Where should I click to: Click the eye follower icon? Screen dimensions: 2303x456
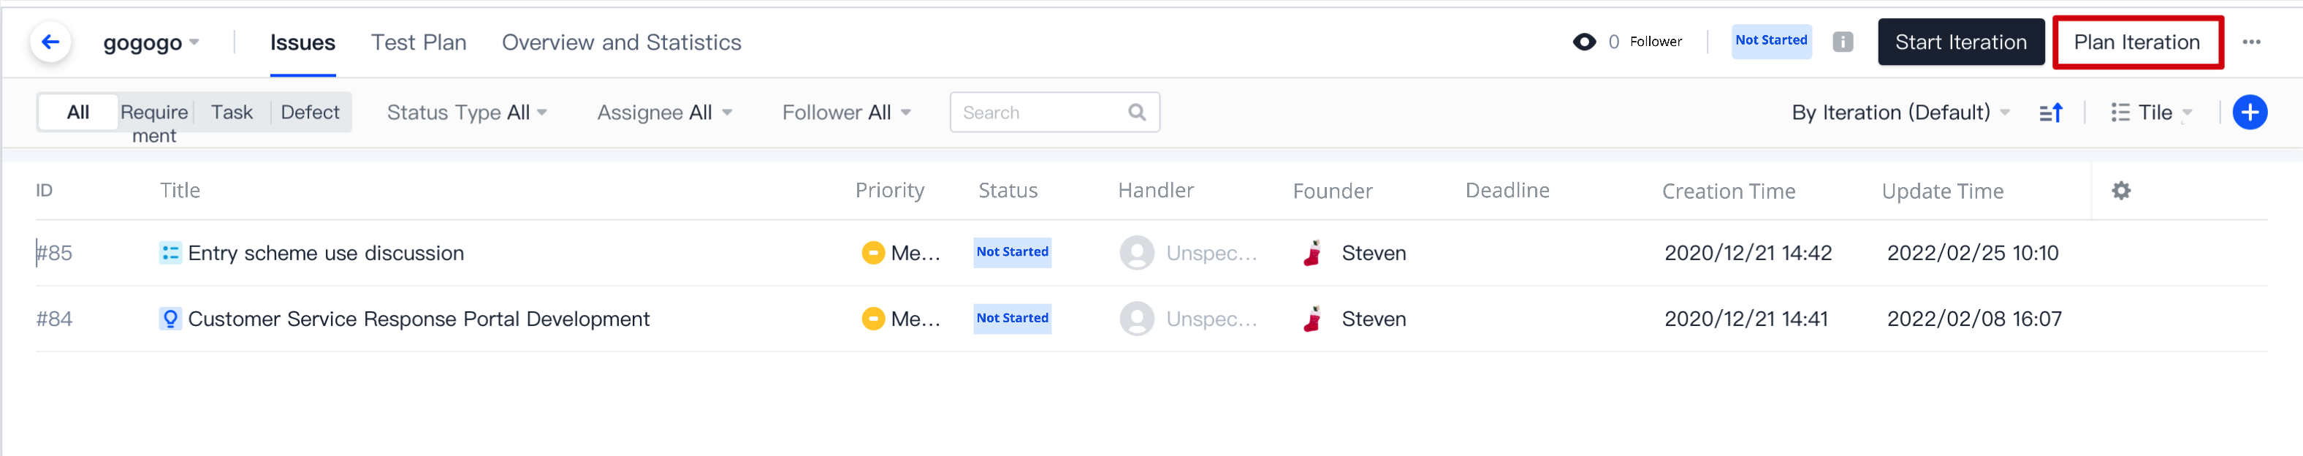coord(1583,42)
